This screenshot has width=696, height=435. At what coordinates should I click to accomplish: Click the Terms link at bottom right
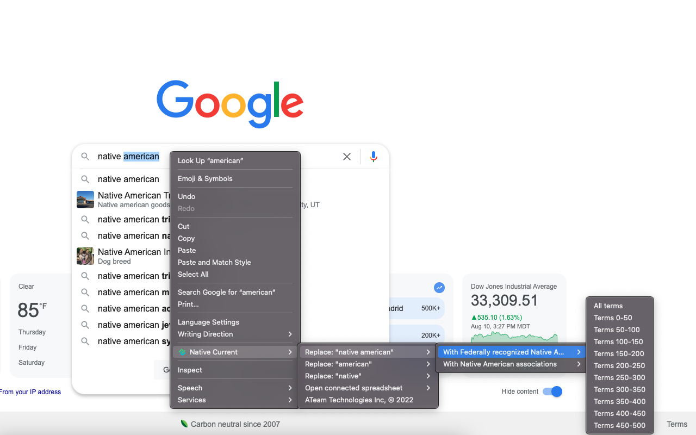tap(677, 424)
